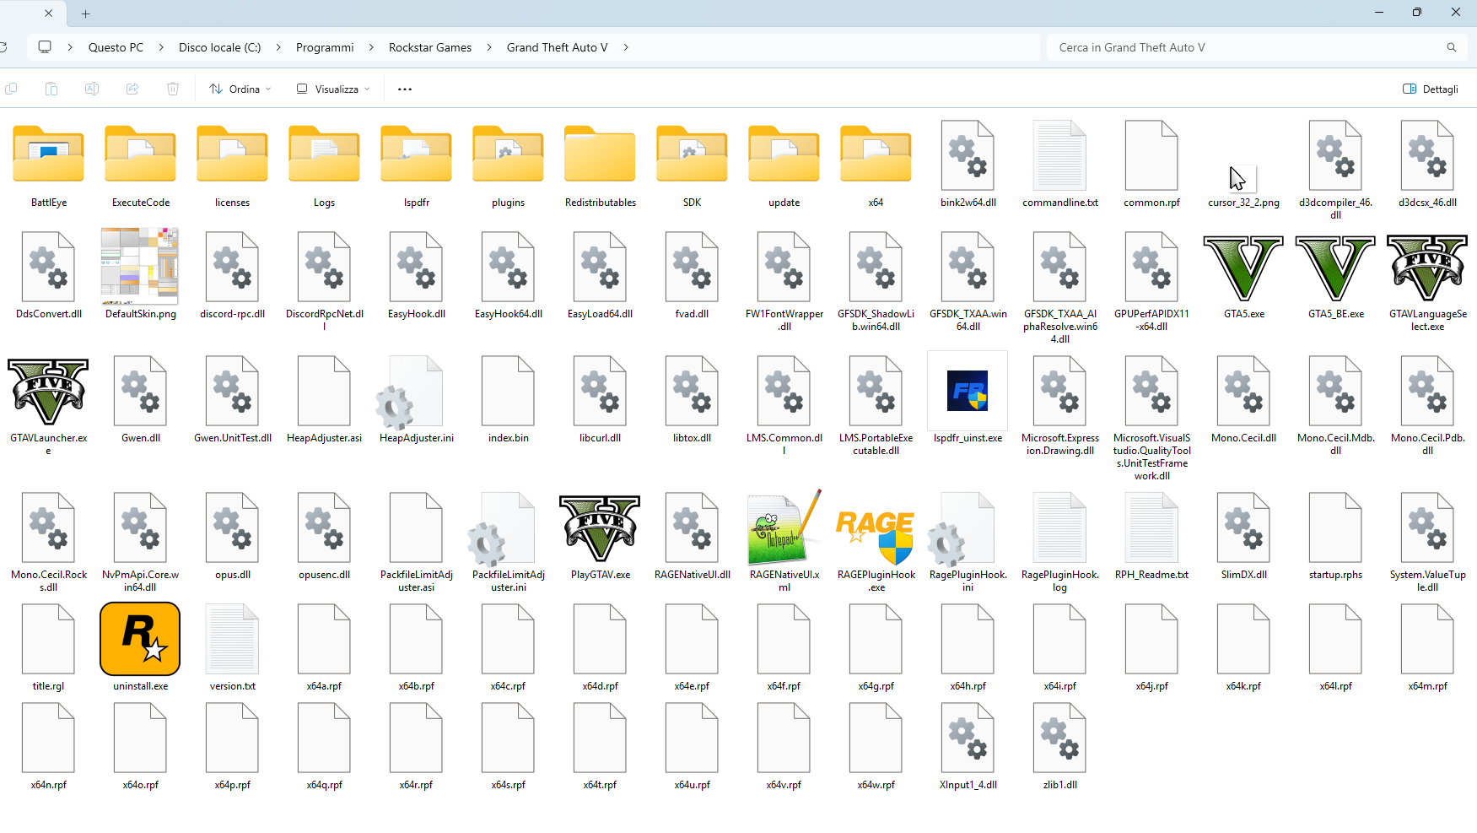Viewport: 1477px width, 833px height.
Task: Select the file name 'cursor_32_2.png'
Action: [1243, 203]
